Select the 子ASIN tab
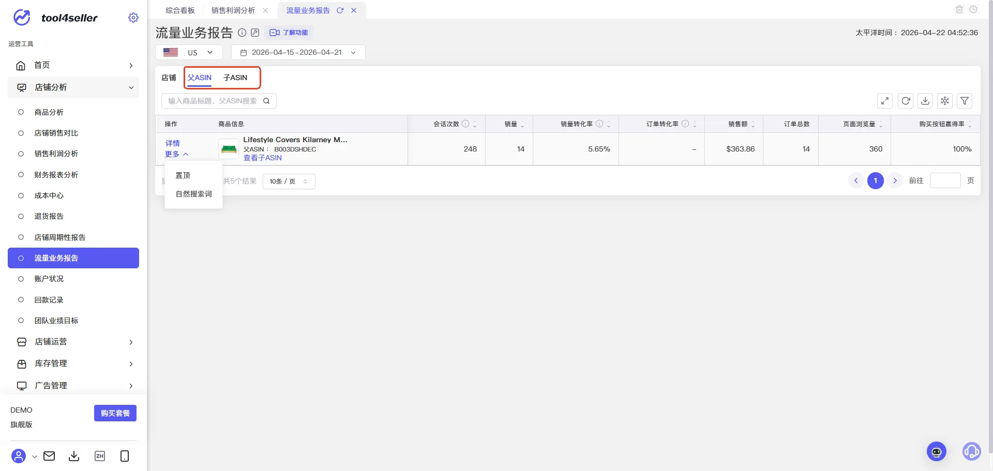This screenshot has height=471, width=993. (235, 78)
